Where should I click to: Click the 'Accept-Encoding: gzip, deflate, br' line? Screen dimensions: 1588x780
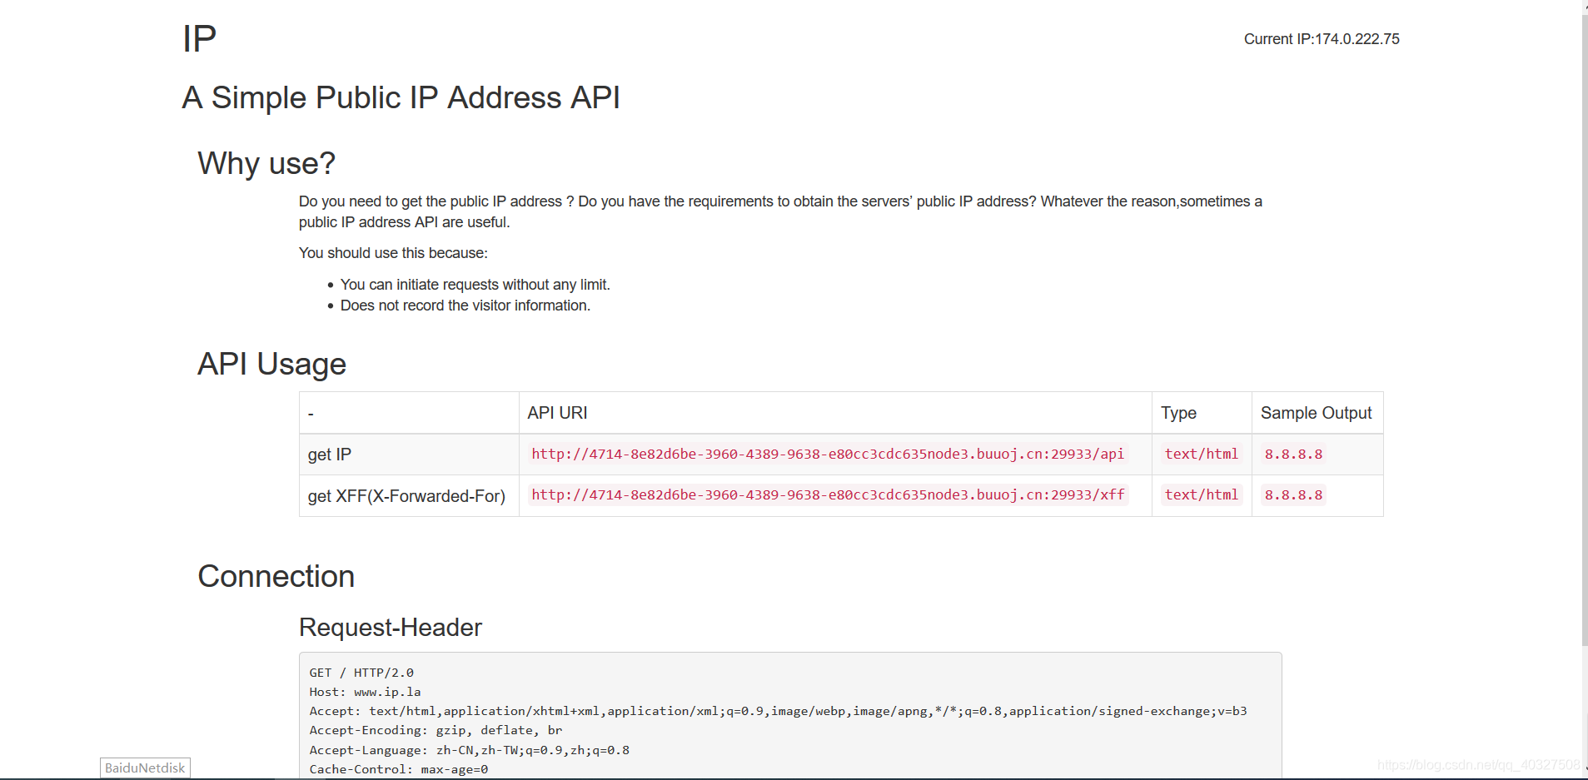tap(436, 730)
